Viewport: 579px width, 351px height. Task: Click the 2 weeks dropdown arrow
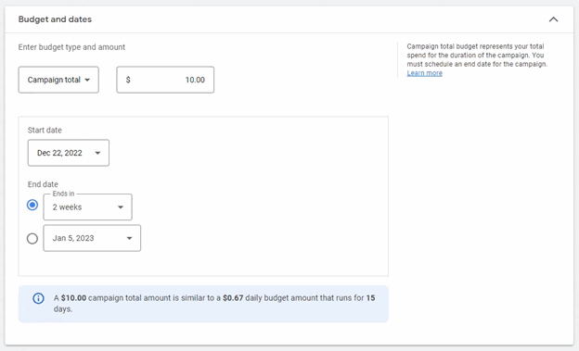tap(121, 207)
